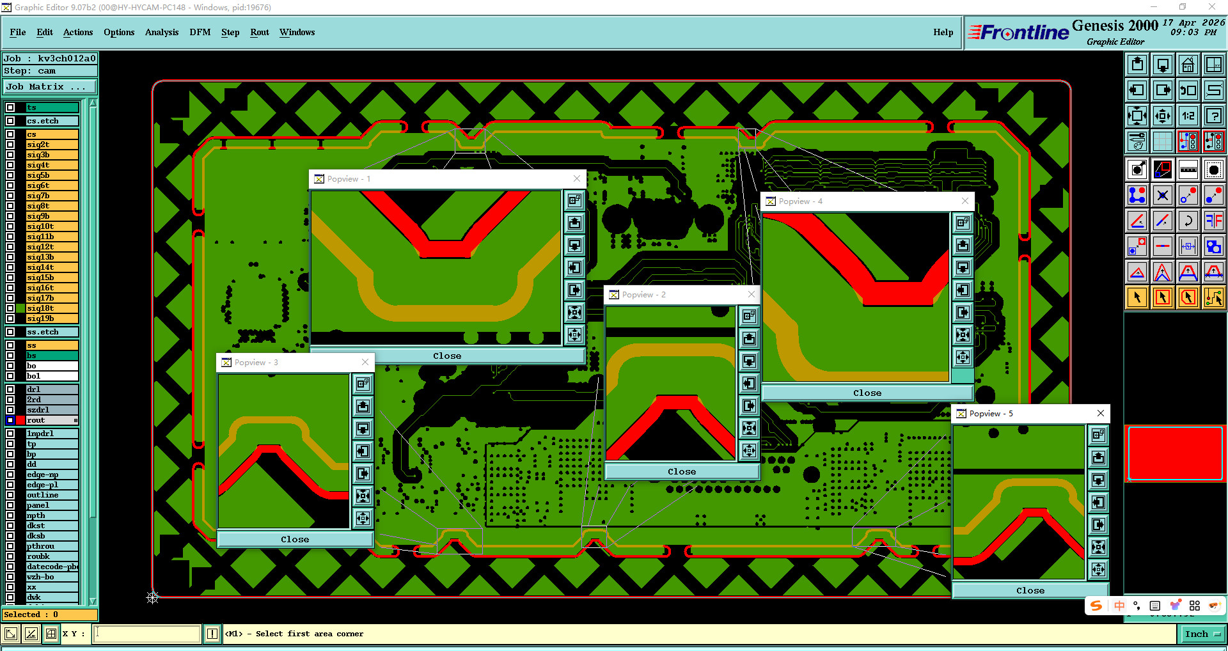Click the home view icon
The image size is (1228, 651).
click(1188, 65)
